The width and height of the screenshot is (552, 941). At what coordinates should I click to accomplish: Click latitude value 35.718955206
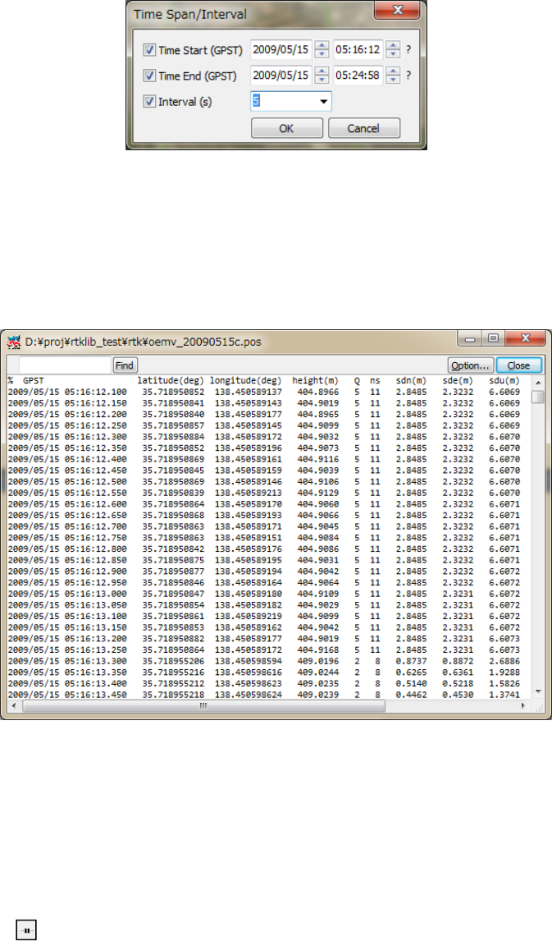173,661
